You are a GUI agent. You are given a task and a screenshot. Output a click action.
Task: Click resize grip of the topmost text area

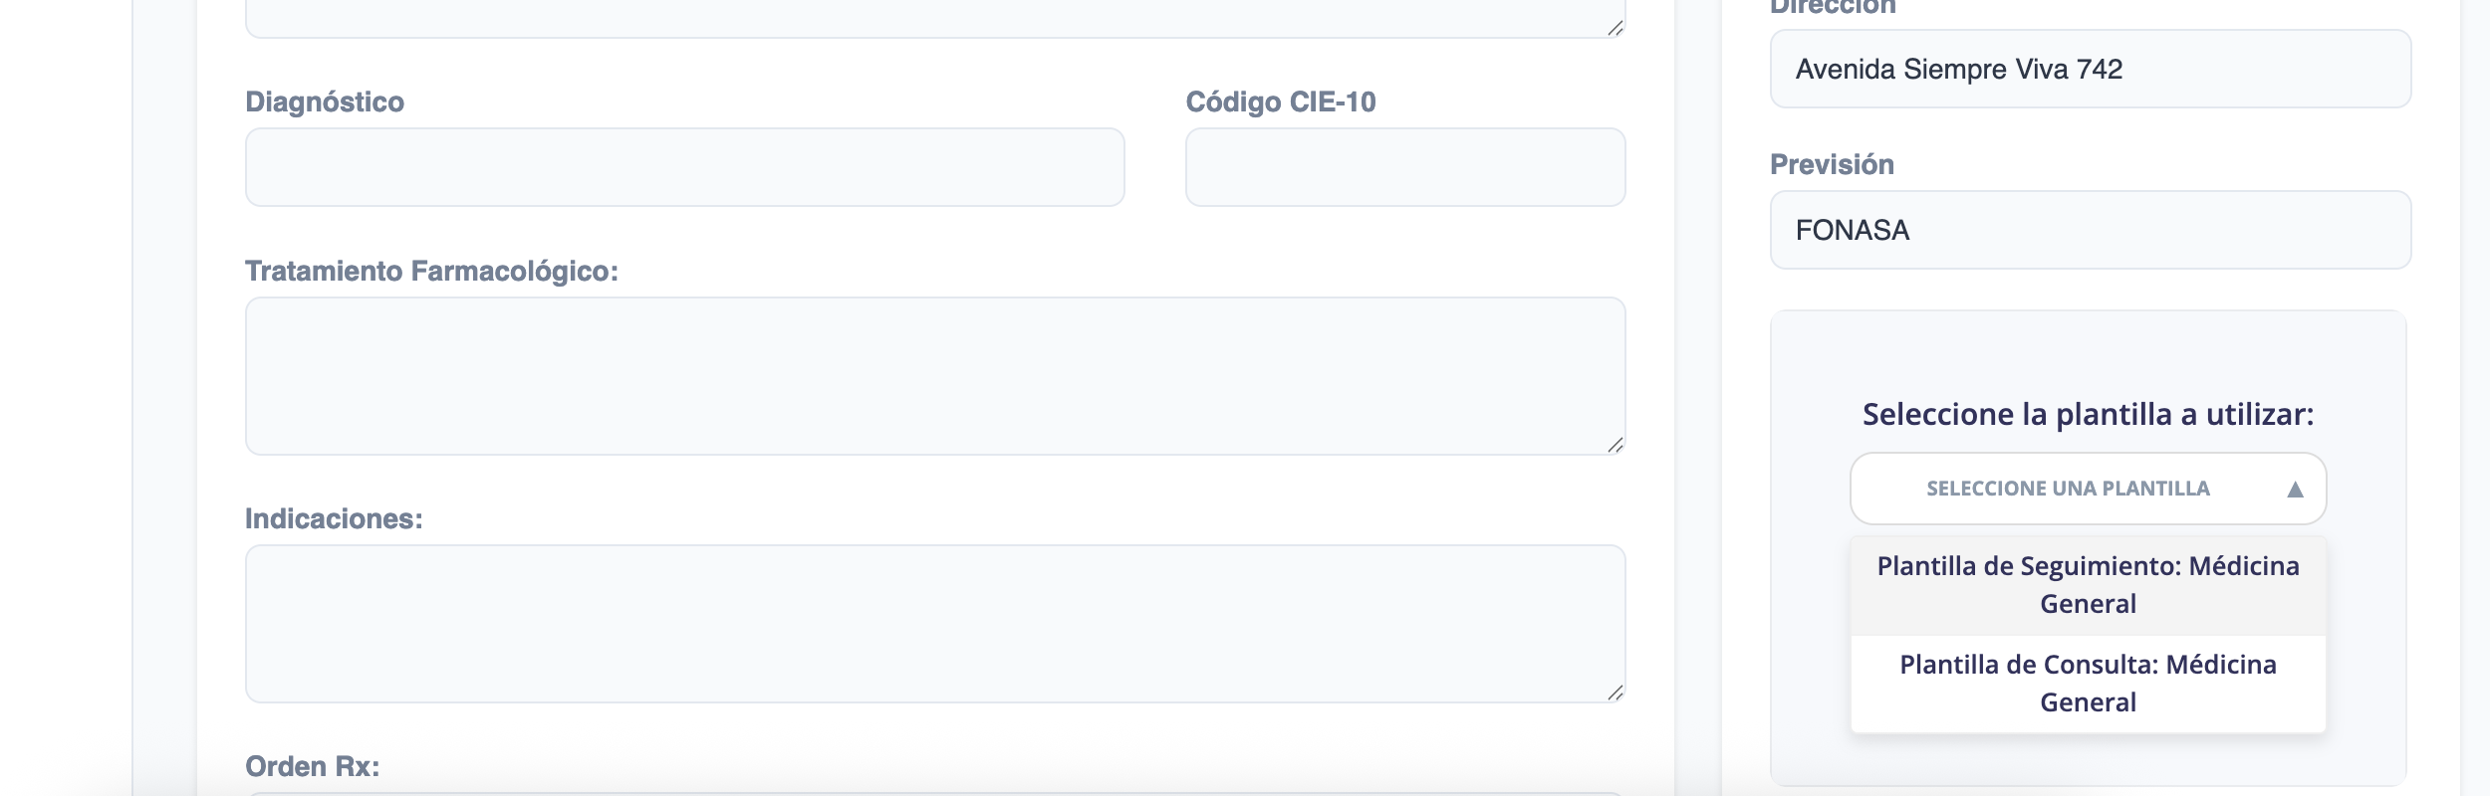click(1616, 28)
